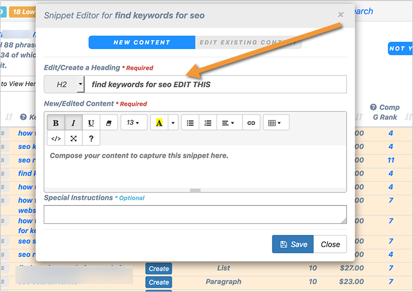Open editor help with the question mark icon
This screenshot has height=292, width=413.
(91, 138)
